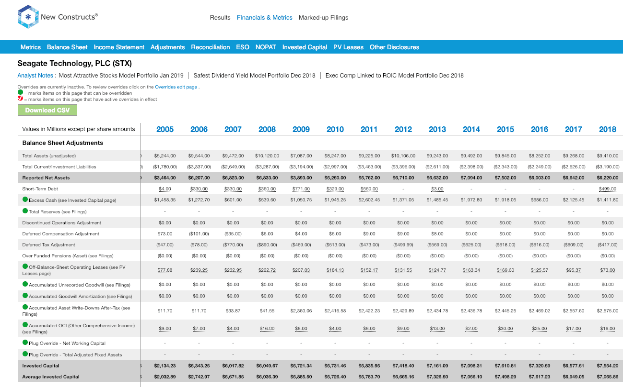This screenshot has width=623, height=387.
Task: Click the 2018 column year header
Action: [x=608, y=129]
